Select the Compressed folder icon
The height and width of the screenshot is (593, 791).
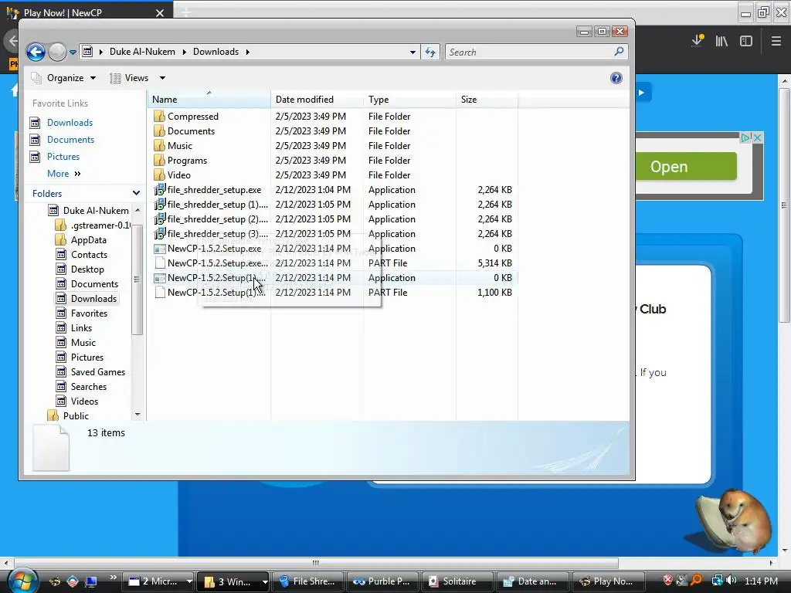click(x=159, y=116)
